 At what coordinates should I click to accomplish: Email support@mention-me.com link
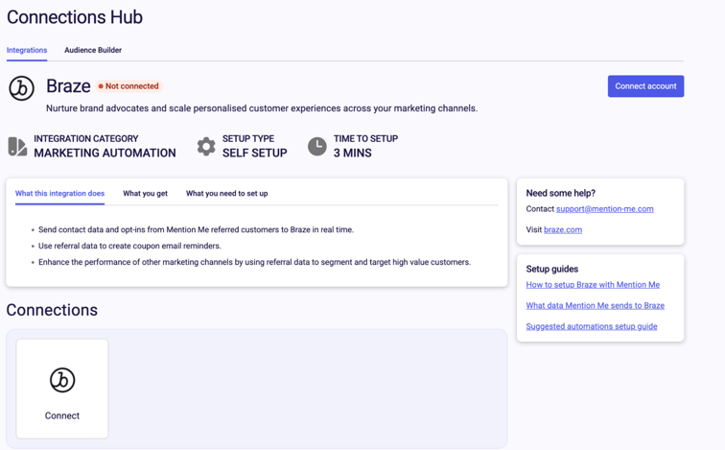pyautogui.click(x=605, y=209)
